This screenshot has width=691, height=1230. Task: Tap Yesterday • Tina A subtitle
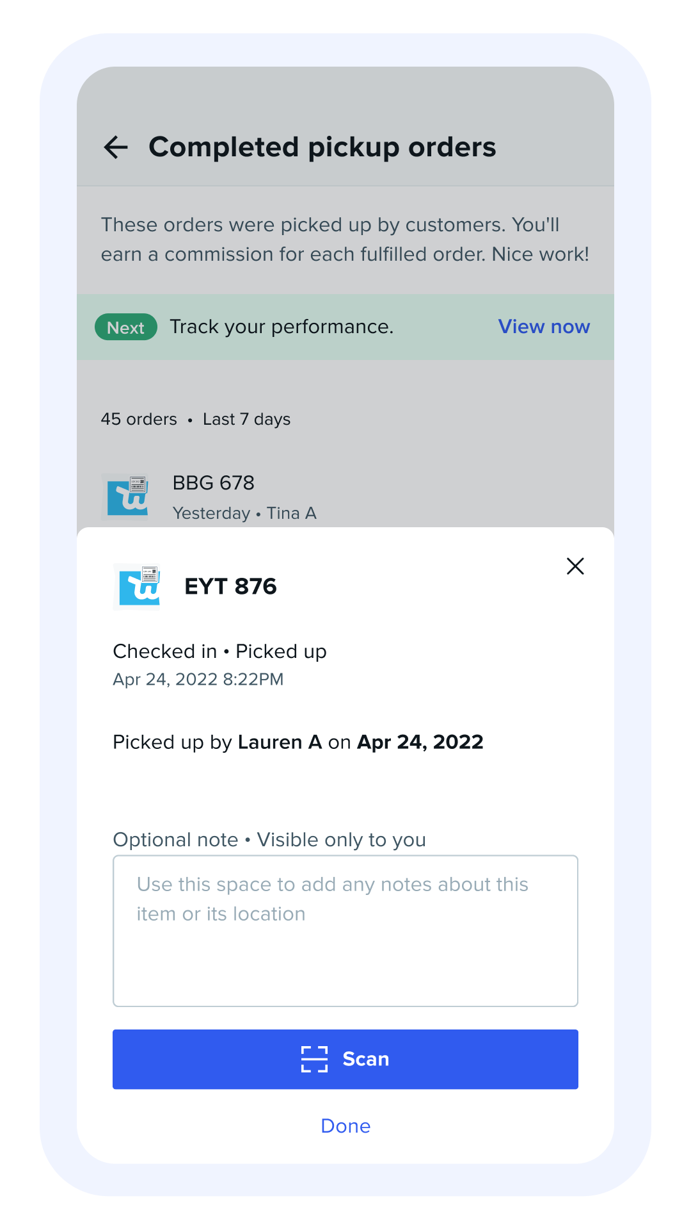tap(244, 513)
